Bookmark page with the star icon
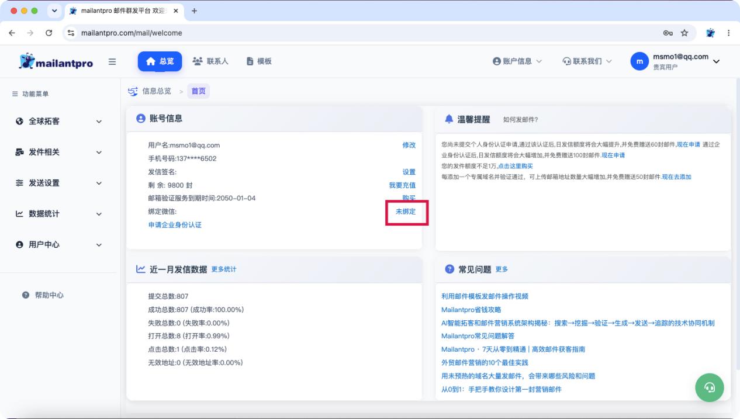The height and width of the screenshot is (419, 740). (x=685, y=33)
